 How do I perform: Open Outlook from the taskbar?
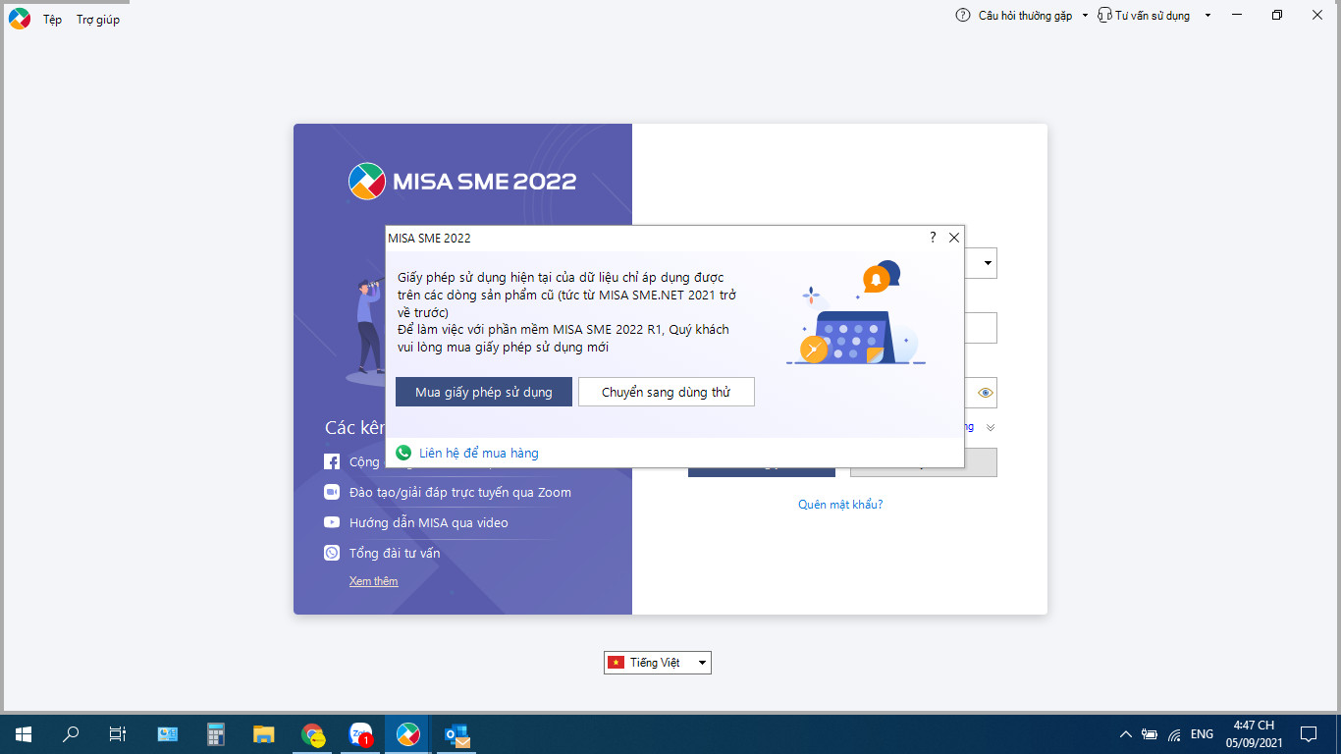click(457, 733)
